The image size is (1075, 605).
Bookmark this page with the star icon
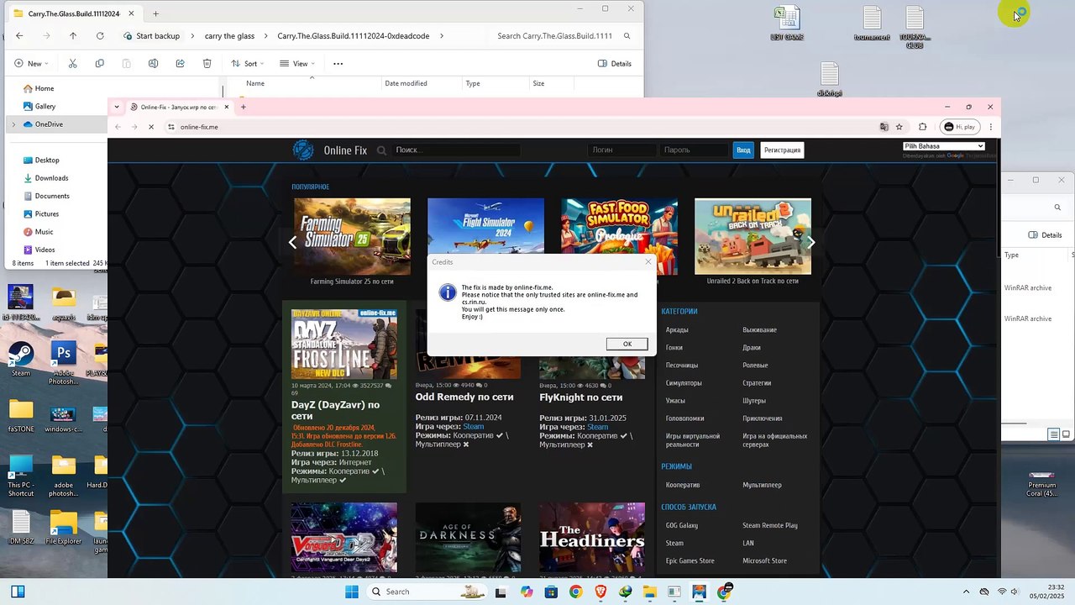(x=899, y=127)
